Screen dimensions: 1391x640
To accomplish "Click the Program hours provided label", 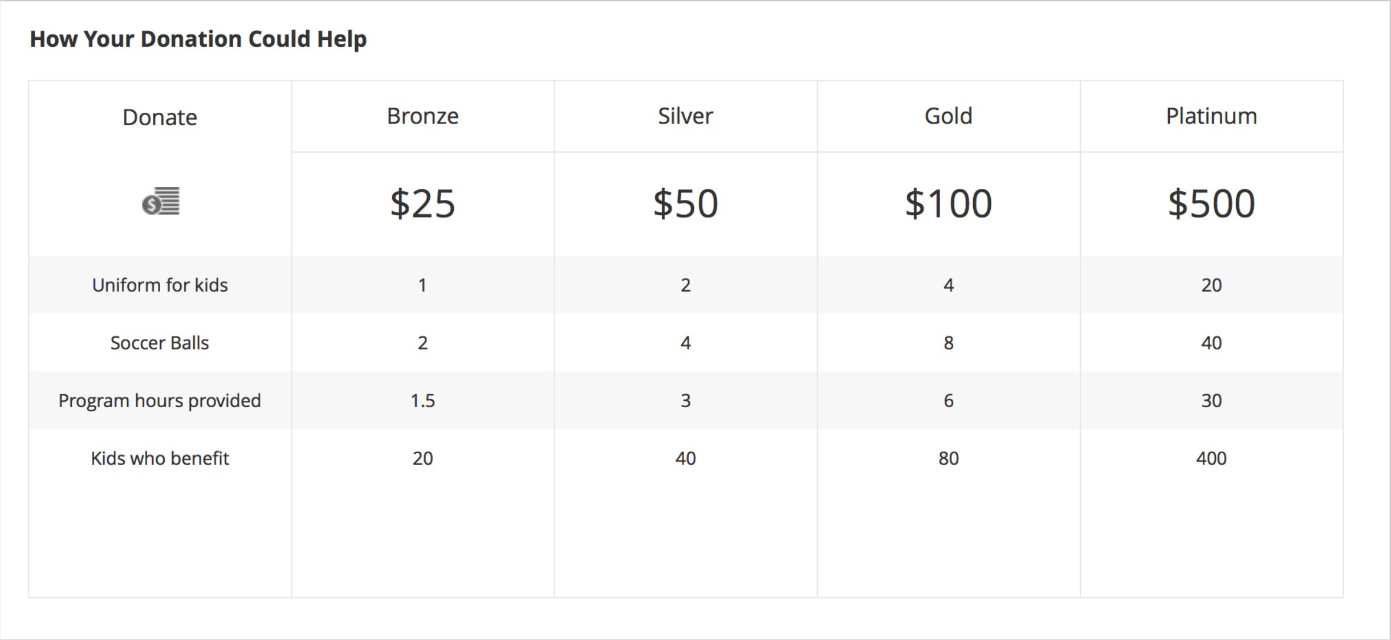I will tap(160, 401).
